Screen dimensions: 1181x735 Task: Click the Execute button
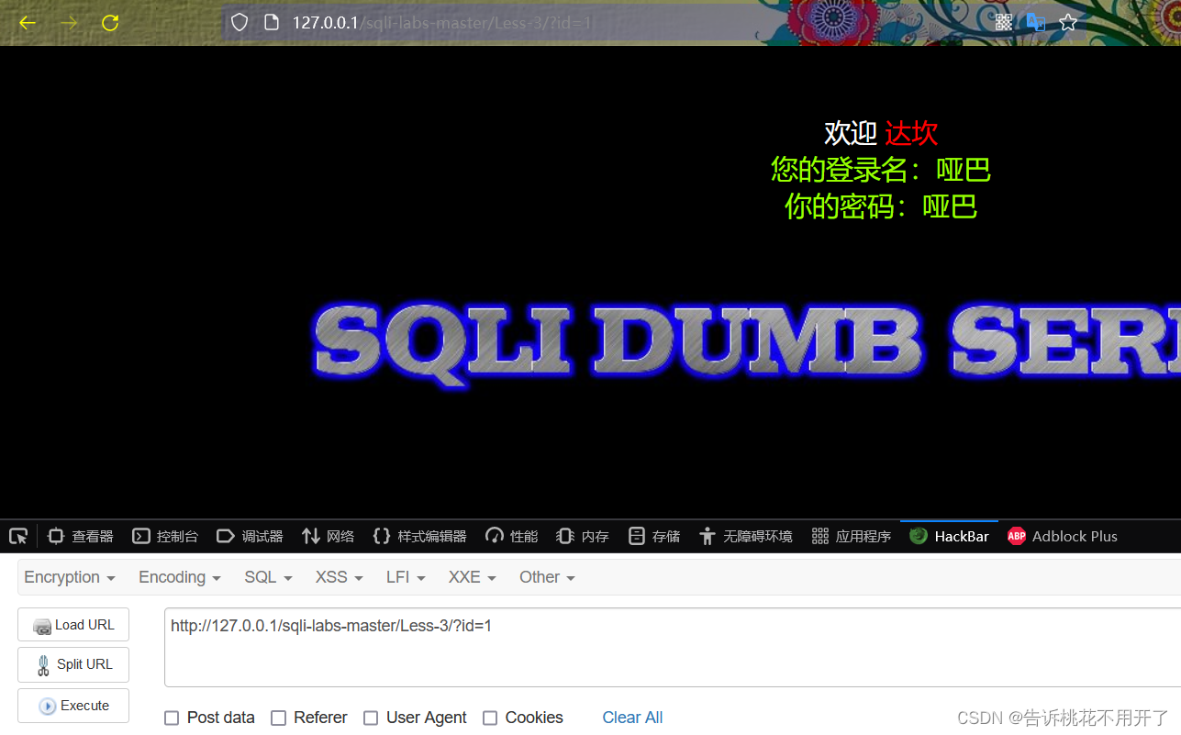click(x=72, y=705)
